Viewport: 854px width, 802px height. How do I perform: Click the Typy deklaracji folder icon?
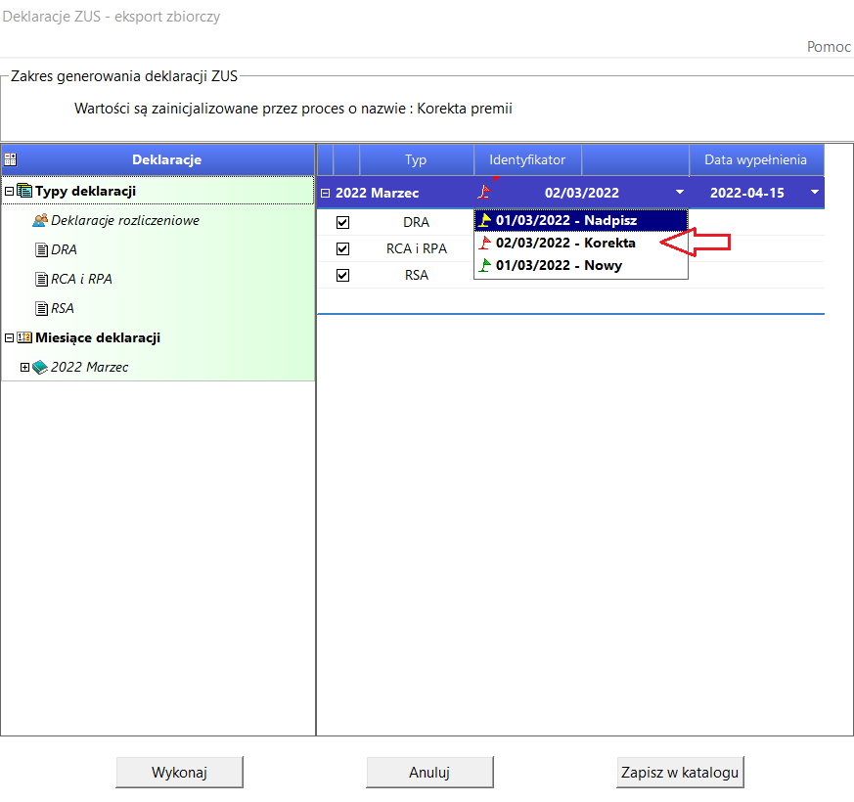tap(24, 191)
